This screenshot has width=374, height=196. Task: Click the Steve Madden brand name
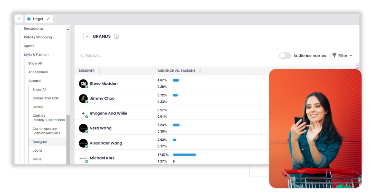pos(103,84)
